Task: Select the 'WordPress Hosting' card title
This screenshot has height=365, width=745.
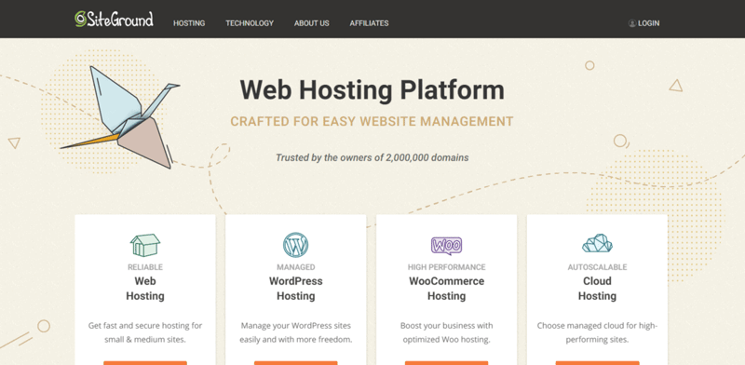Action: click(x=295, y=289)
